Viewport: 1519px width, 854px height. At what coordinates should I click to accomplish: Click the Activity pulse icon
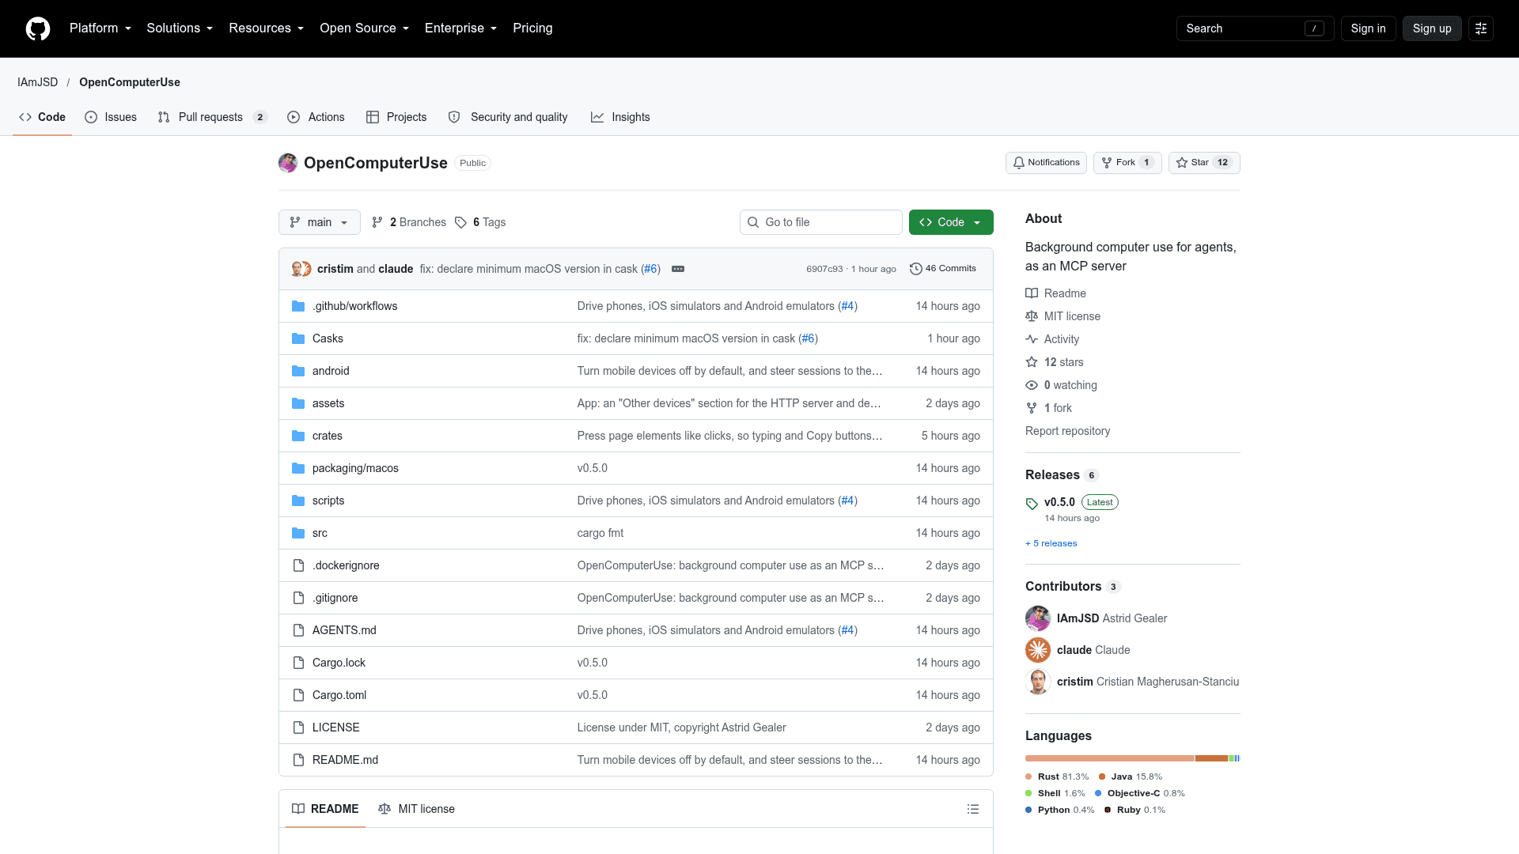point(1032,339)
